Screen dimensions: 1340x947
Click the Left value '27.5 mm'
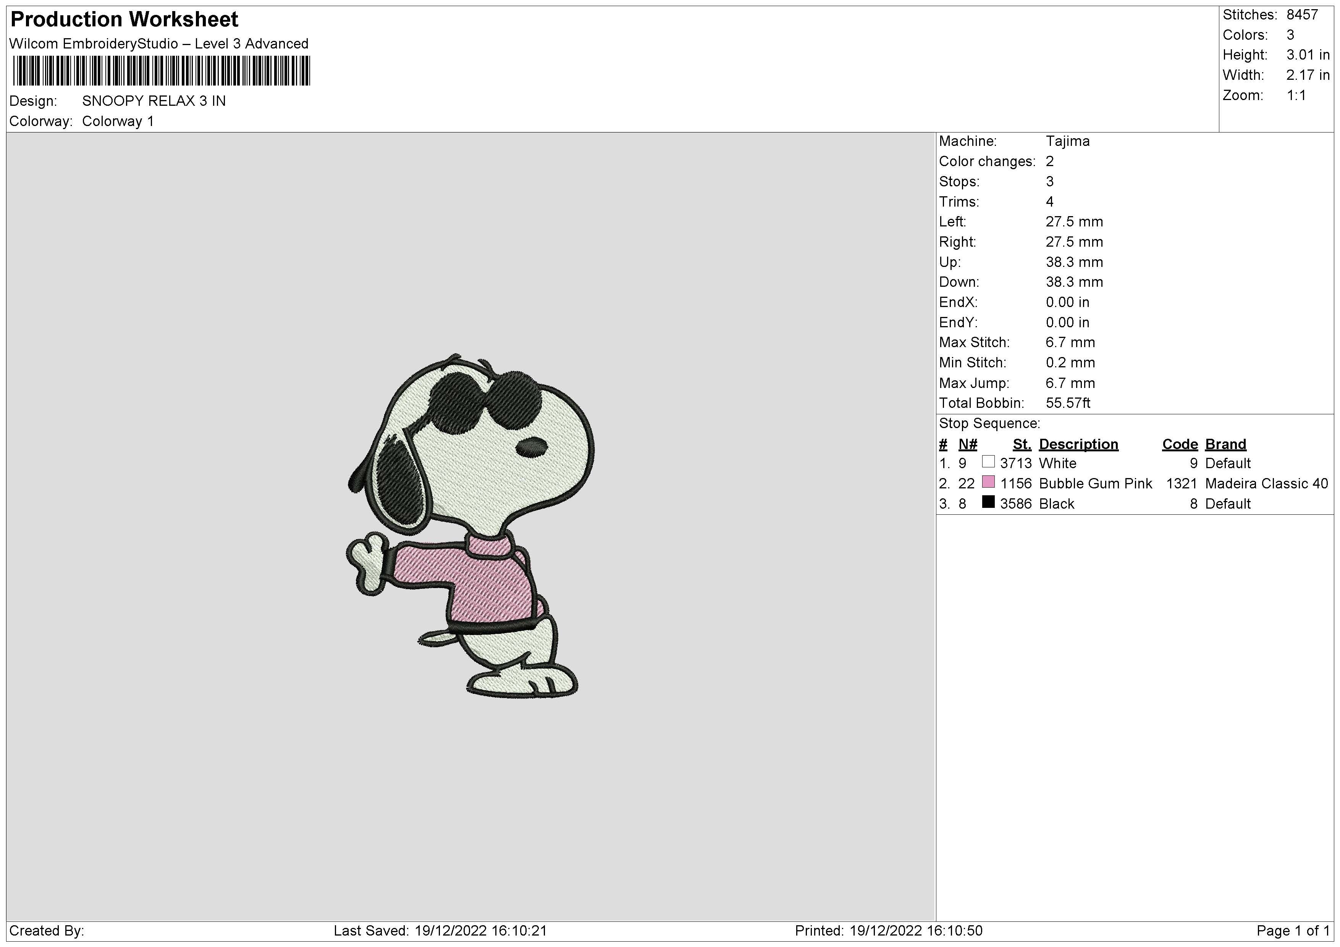(x=1075, y=222)
